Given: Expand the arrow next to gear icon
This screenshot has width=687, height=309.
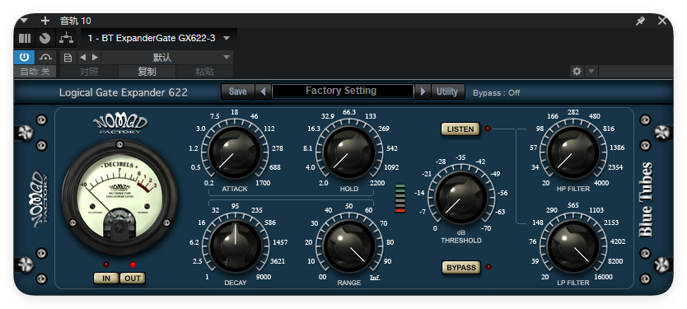Looking at the screenshot, I should coord(591,71).
